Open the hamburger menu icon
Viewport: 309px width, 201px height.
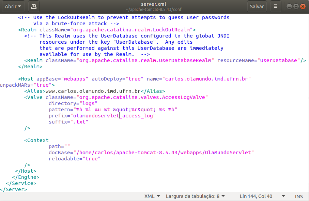275,6
